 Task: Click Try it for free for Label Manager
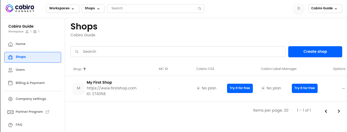click(x=304, y=88)
